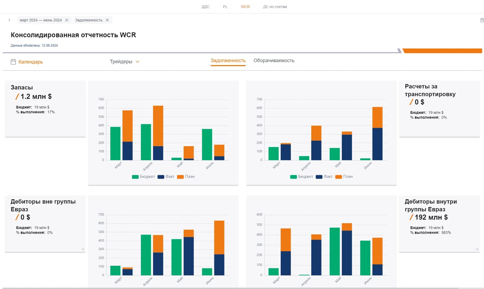This screenshot has width=484, height=289.
Task: Select the Задолженность view tab
Action: [x=228, y=61]
